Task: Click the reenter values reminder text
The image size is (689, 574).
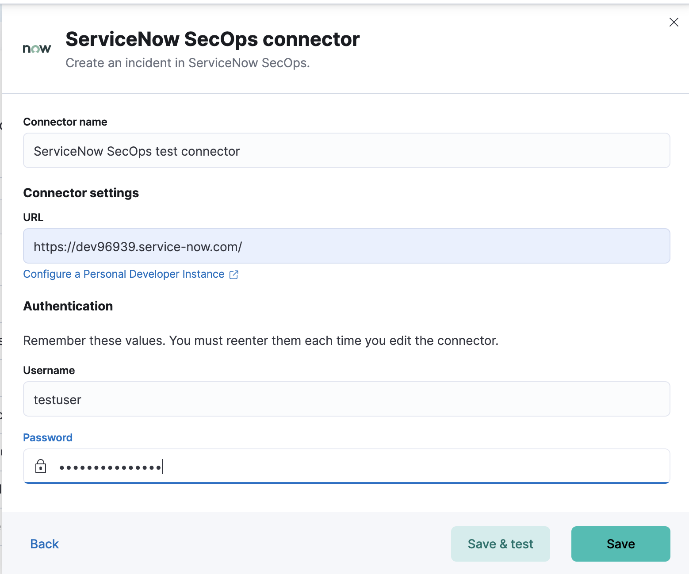Action: 261,341
